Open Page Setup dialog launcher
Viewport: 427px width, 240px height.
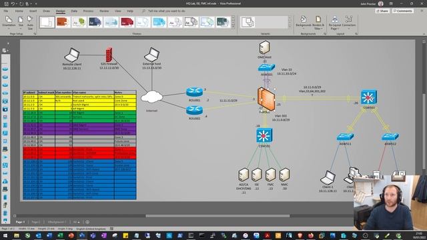point(35,34)
